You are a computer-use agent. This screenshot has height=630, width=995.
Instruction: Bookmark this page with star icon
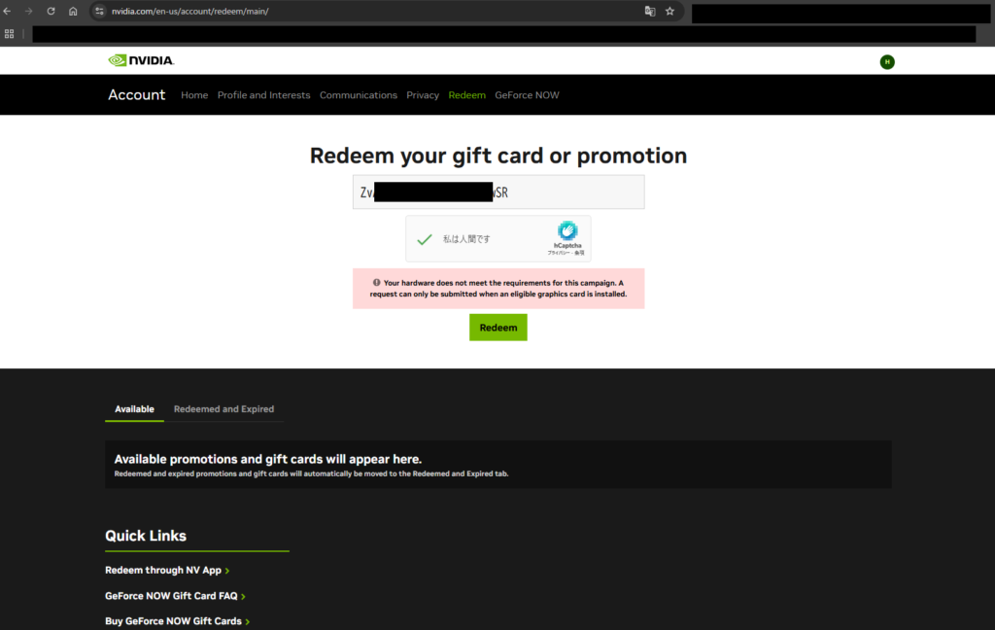click(669, 12)
